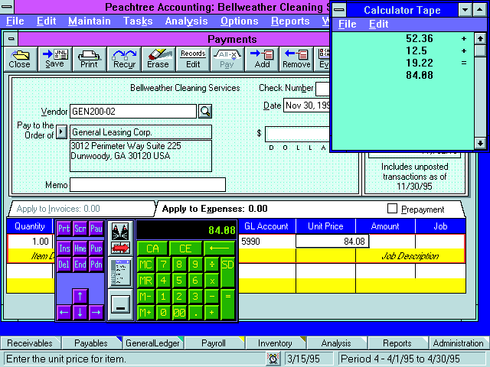
Task: Switch to the Payroll tab
Action: pos(213,343)
